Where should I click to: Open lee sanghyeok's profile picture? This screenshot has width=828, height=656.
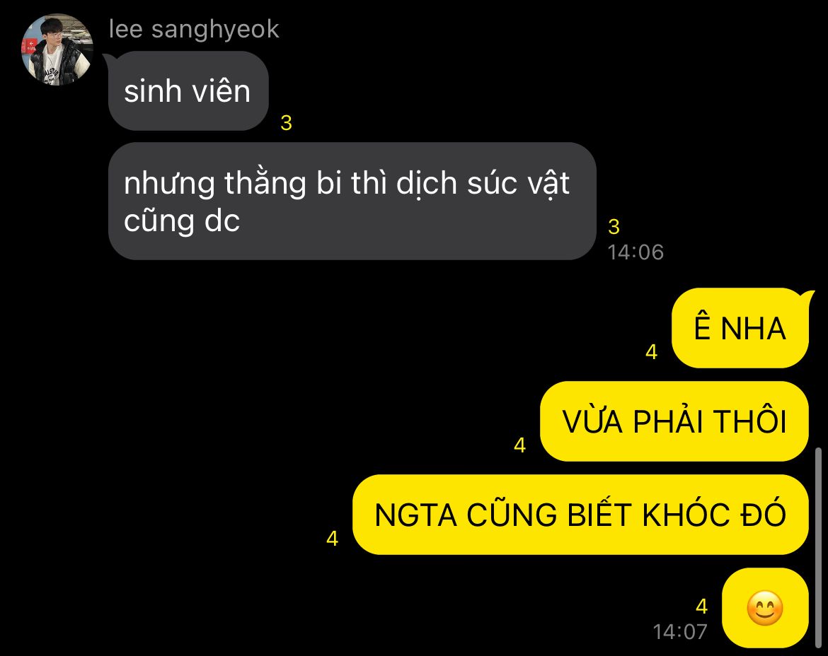coord(57,49)
